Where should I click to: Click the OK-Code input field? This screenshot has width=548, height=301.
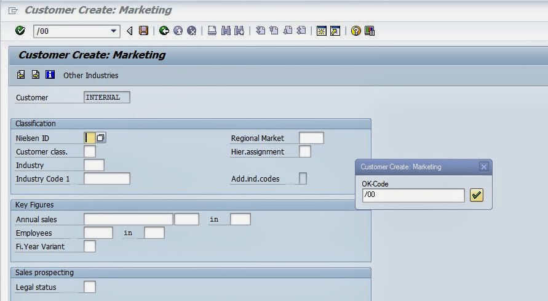tap(413, 195)
